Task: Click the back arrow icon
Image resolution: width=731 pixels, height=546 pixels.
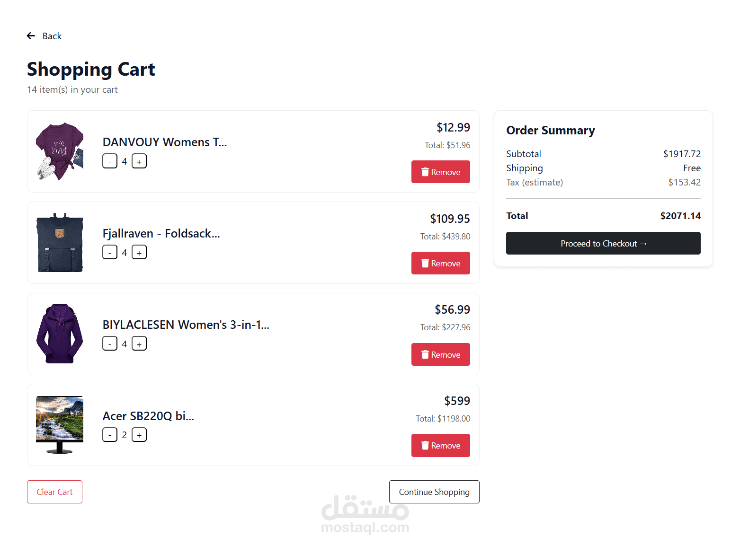Action: click(x=31, y=36)
